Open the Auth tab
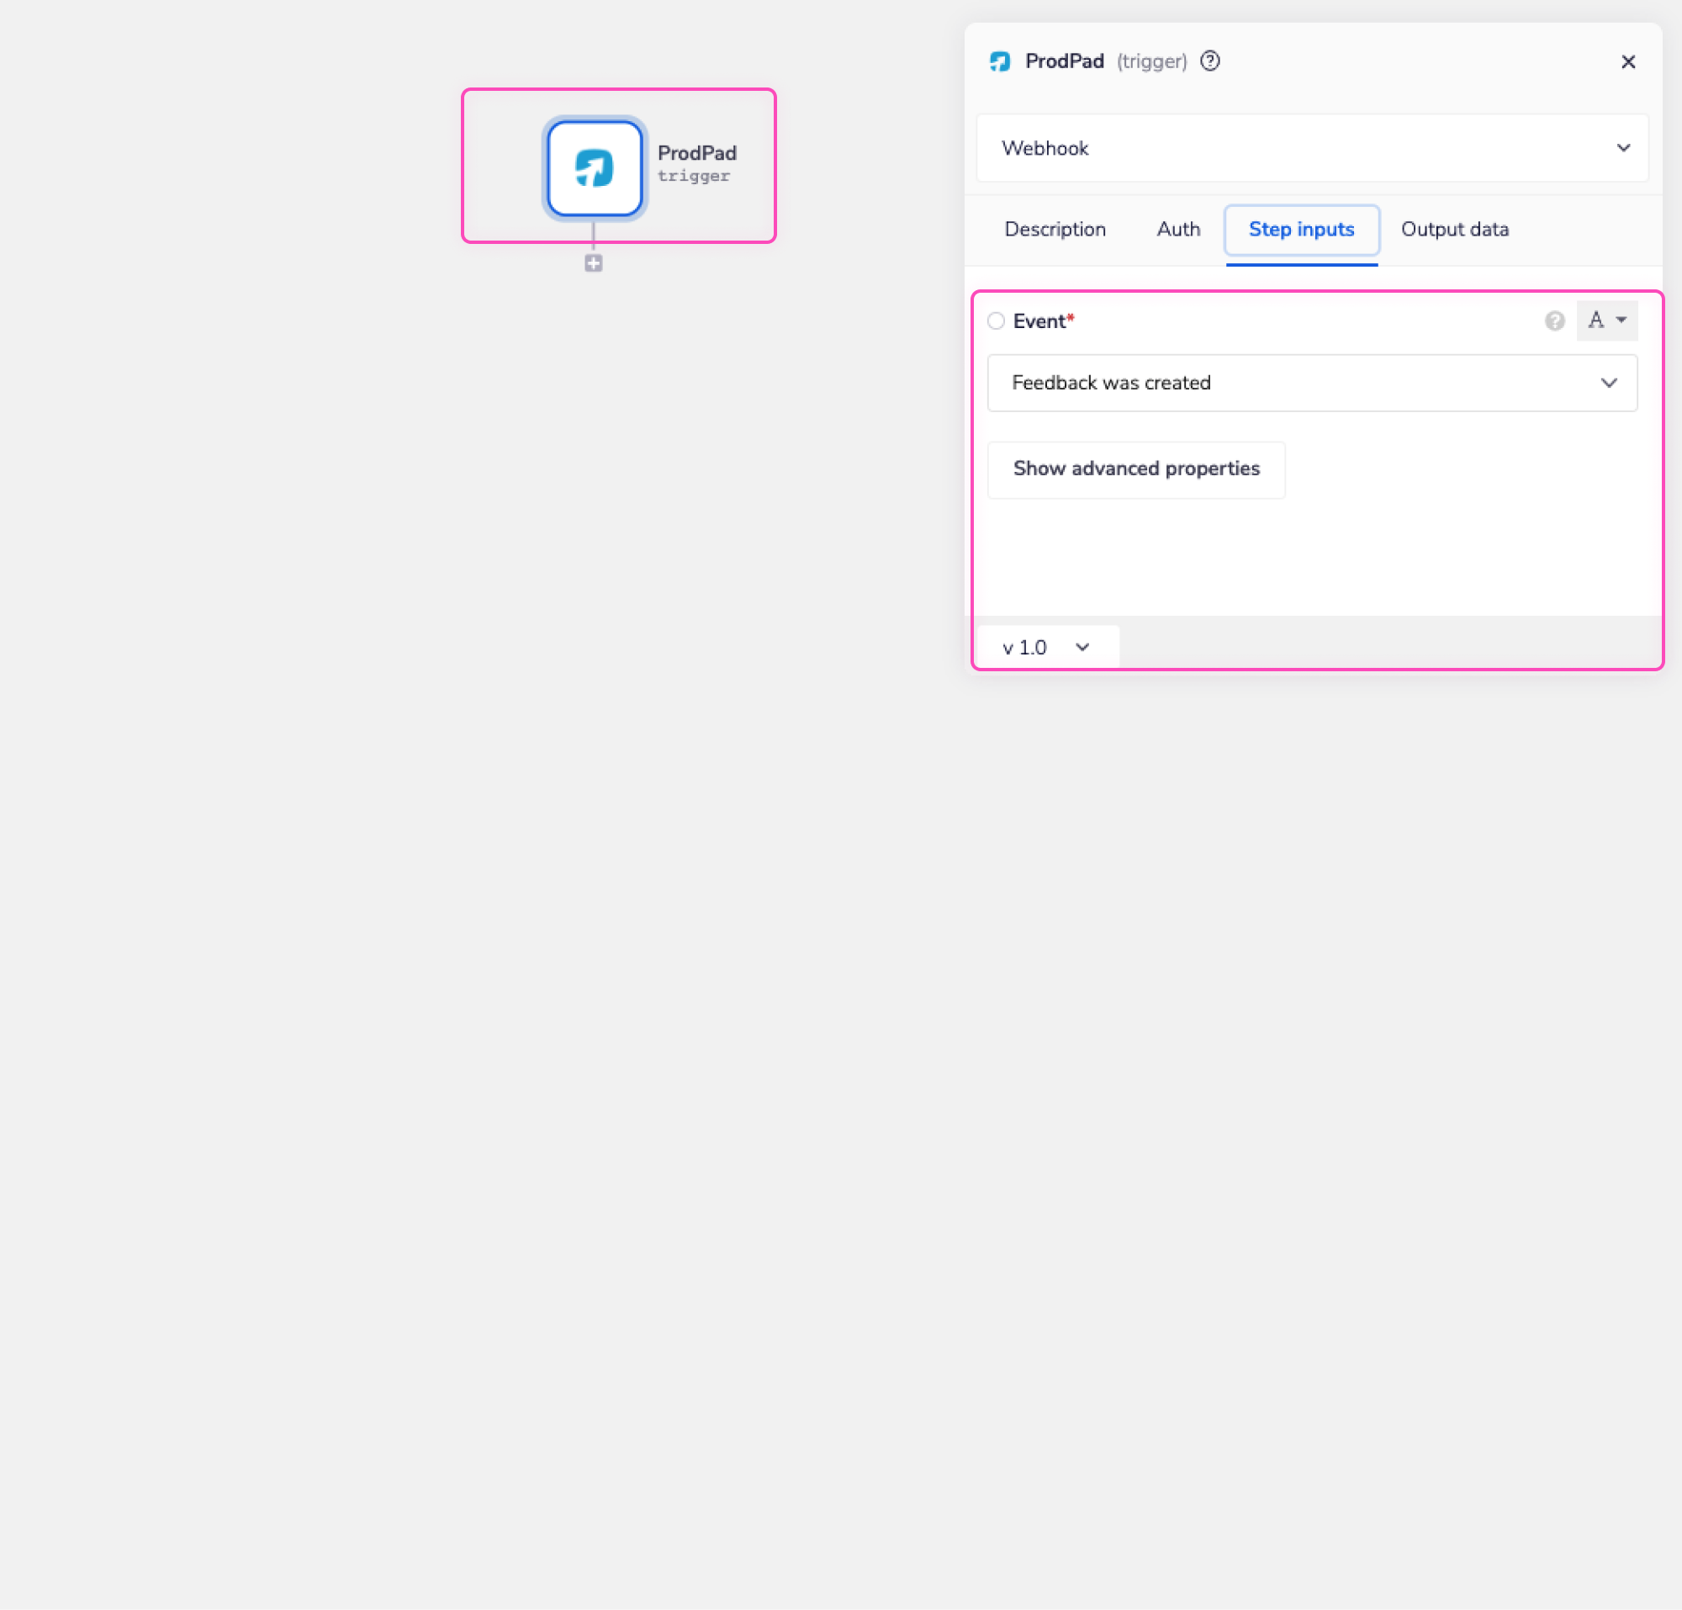Screen dimensions: 1682x1610 pos(1177,229)
